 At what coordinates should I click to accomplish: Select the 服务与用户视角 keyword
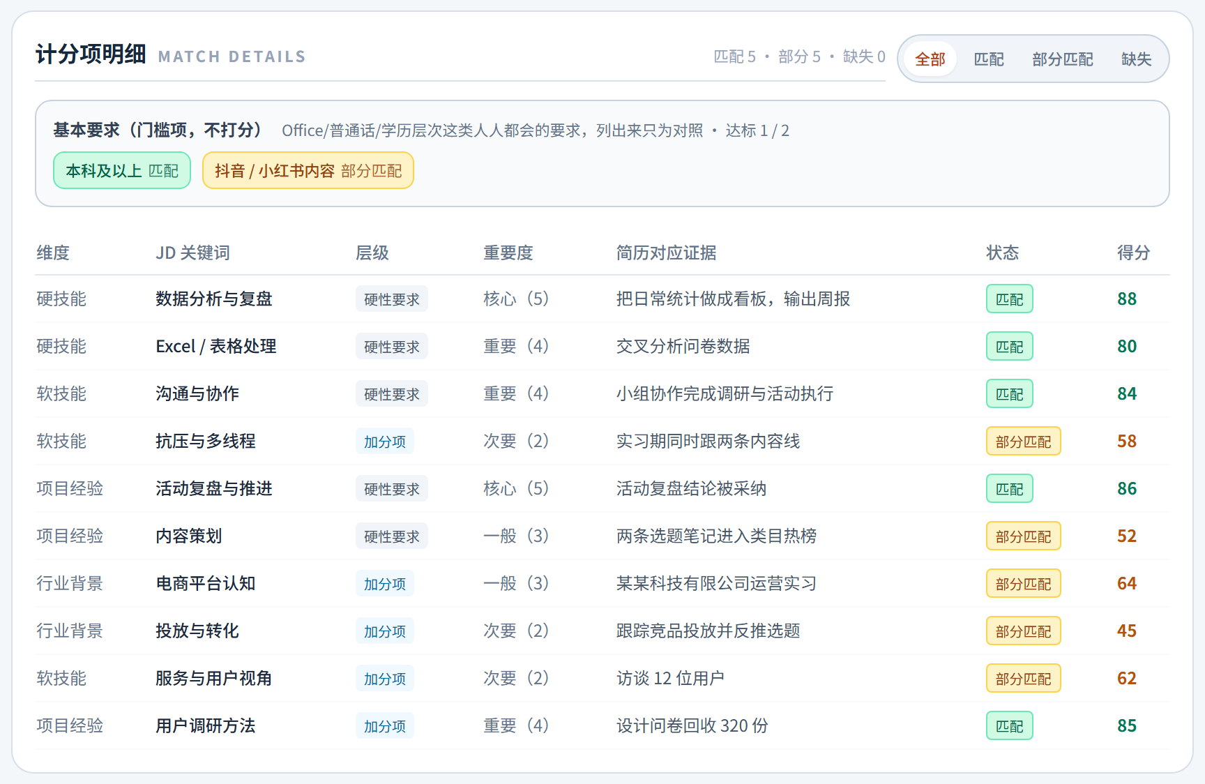coord(214,678)
